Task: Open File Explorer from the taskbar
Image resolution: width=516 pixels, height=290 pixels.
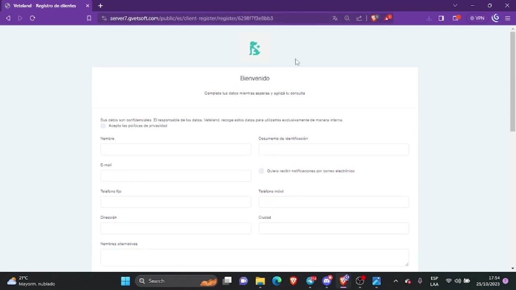Action: 260,281
